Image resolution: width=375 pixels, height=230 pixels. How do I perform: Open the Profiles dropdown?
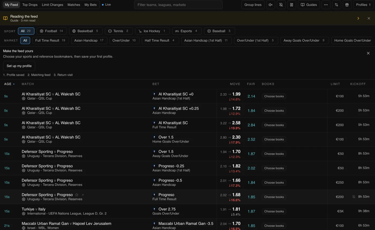(x=363, y=5)
